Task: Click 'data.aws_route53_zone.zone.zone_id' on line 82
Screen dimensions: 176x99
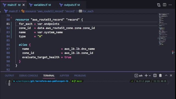Action: [66, 28]
